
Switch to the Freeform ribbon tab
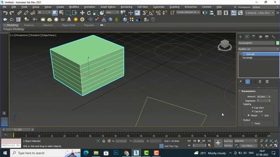pos(29,25)
